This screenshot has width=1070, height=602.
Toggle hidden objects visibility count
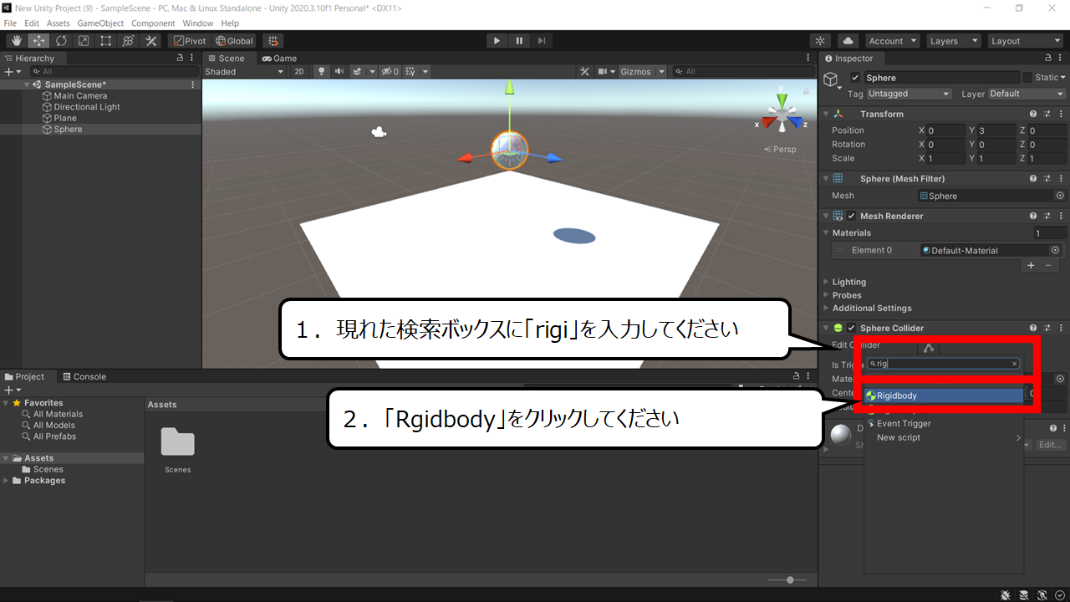click(x=390, y=72)
